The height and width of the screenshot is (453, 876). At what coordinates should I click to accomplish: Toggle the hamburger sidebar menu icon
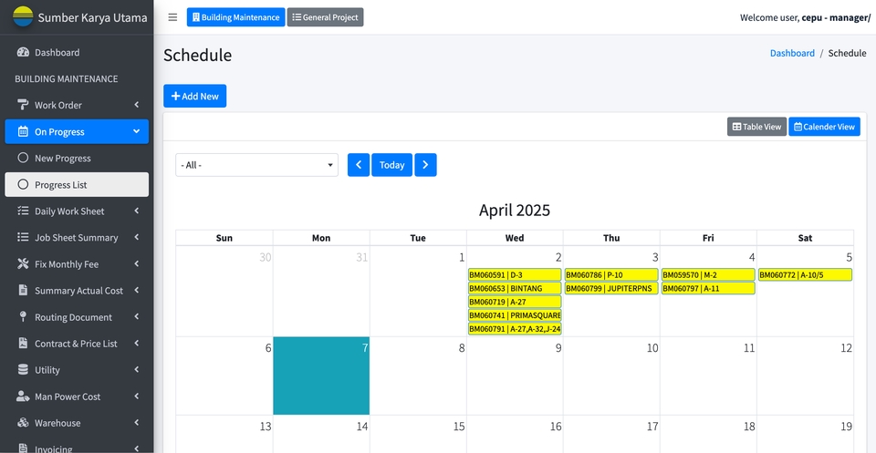(x=172, y=17)
